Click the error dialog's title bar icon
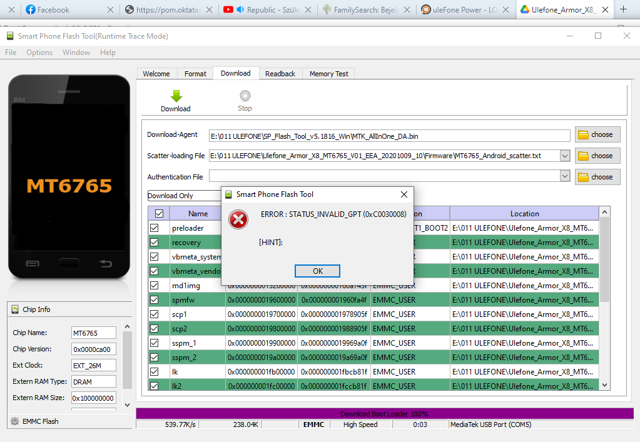This screenshot has width=640, height=442. click(x=228, y=194)
